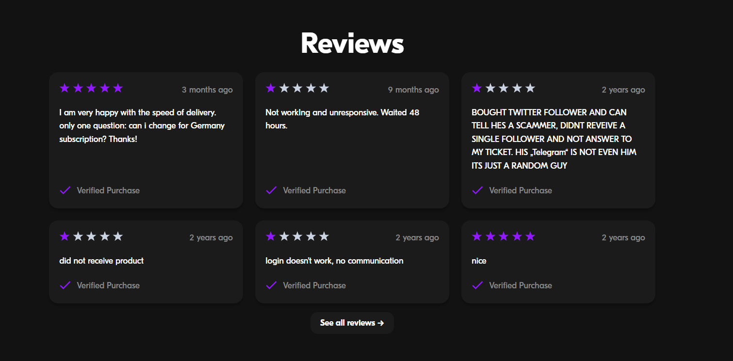This screenshot has height=361, width=733.
Task: Click the verified checkmark under the 'nice' review
Action: click(x=478, y=285)
